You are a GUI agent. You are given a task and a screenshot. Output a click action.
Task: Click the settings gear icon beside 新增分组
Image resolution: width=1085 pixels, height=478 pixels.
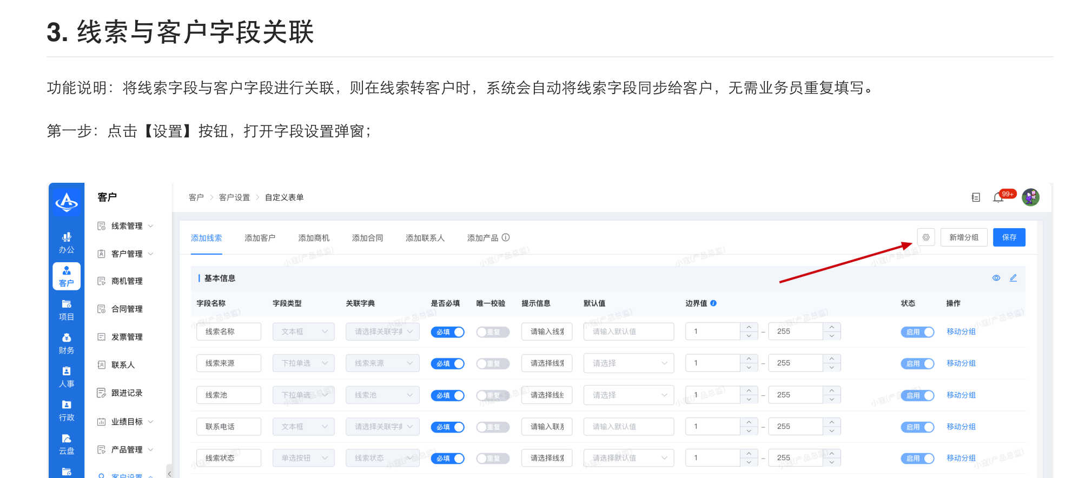(x=925, y=237)
